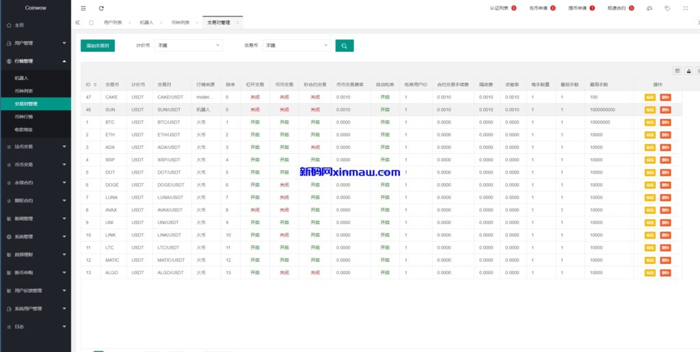
Task: Collapse the 行情管理 sidebar menu
Action: coord(36,61)
